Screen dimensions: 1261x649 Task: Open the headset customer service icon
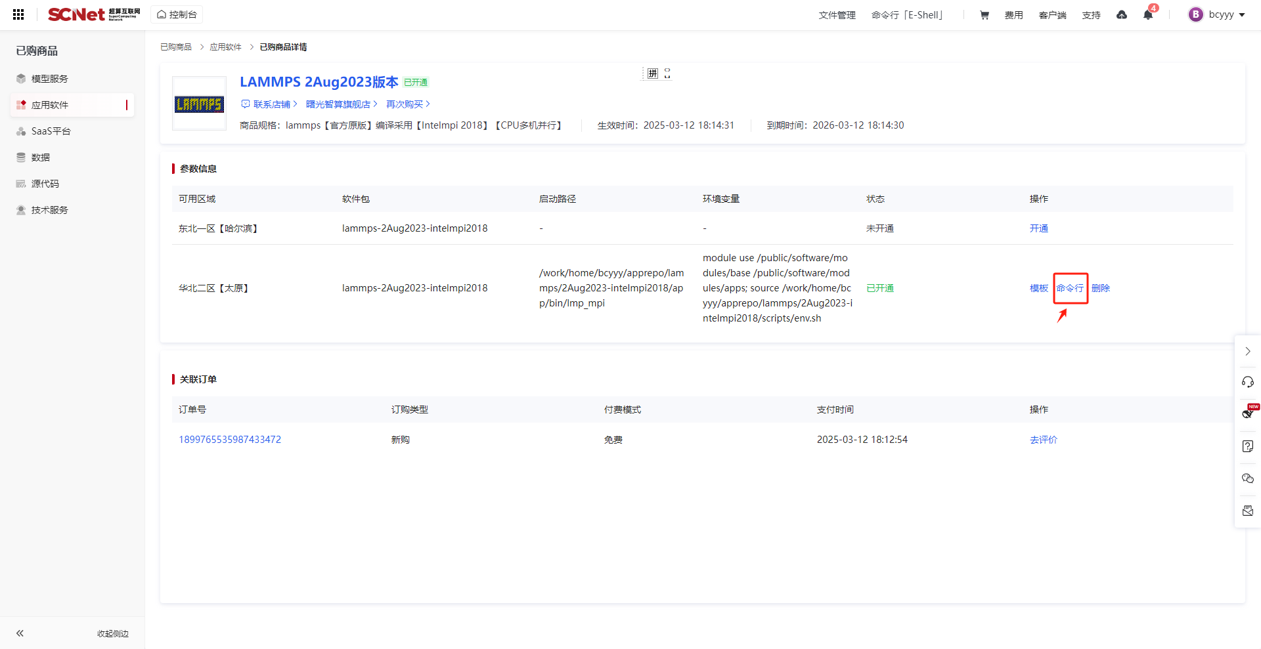tap(1247, 383)
